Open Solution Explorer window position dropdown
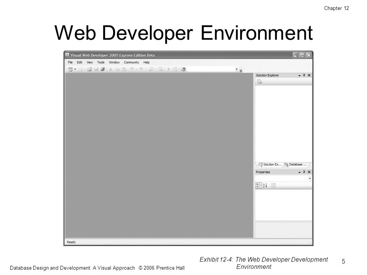This screenshot has height=275, width=367. [x=299, y=76]
